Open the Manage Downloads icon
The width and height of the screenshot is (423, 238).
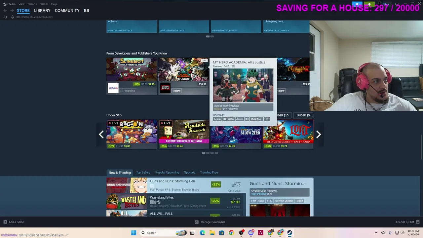click(197, 222)
